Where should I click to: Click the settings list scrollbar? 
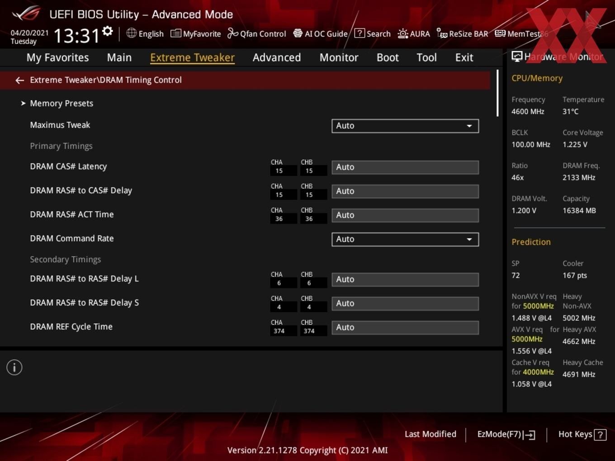(497, 93)
